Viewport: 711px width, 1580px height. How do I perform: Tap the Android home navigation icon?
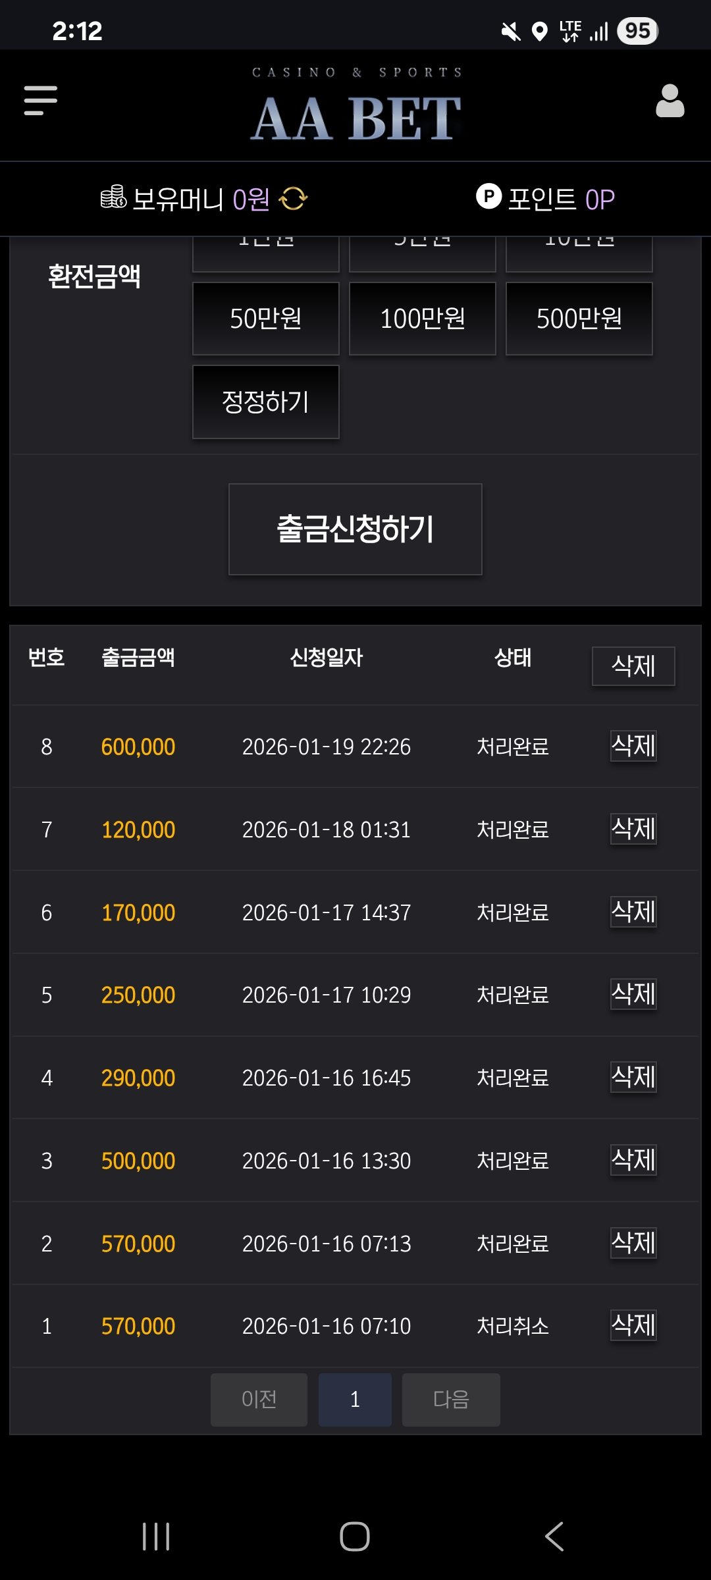(355, 1536)
